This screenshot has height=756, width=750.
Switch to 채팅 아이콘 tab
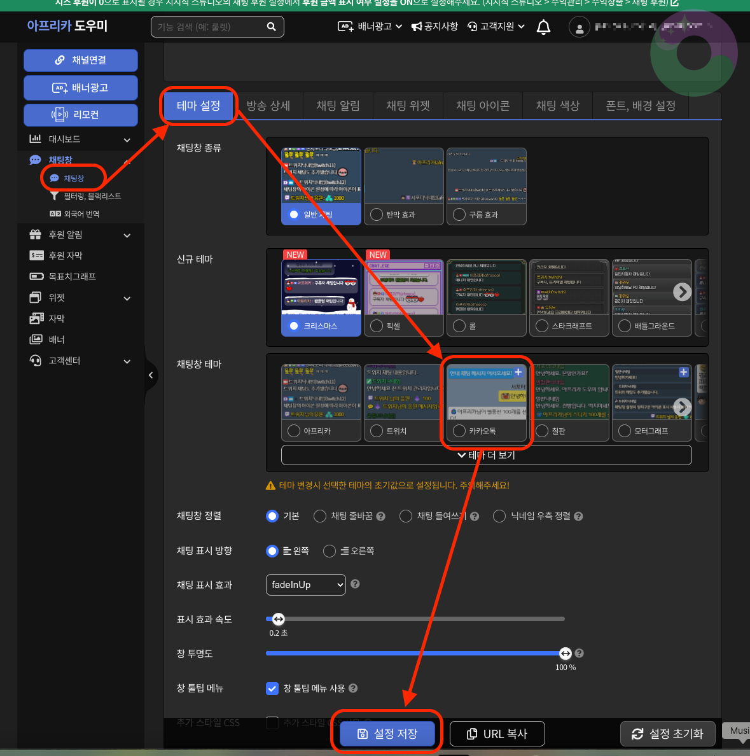tap(483, 106)
